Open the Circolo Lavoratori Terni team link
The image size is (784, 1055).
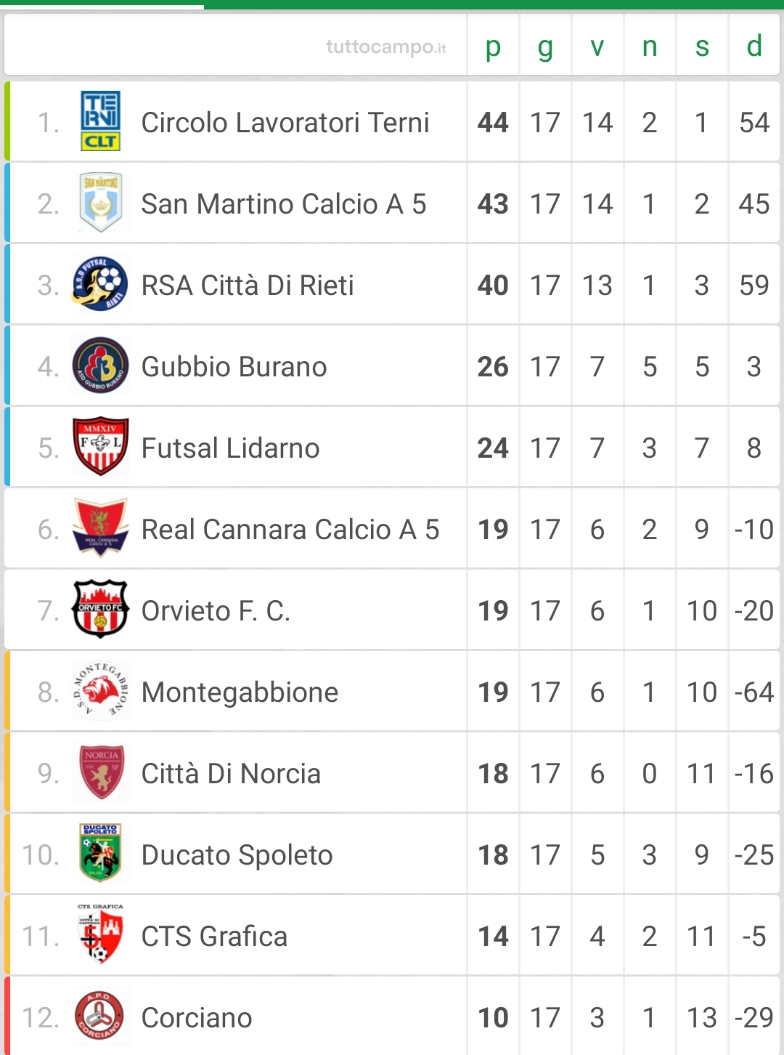tap(285, 123)
